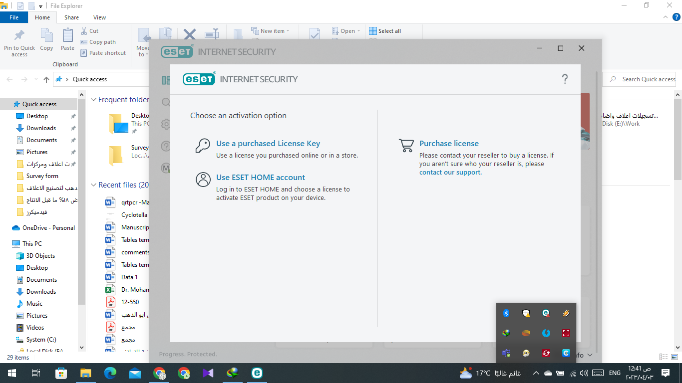The height and width of the screenshot is (383, 682).
Task: Click Bluetooth icon in hidden tray
Action: tap(506, 313)
